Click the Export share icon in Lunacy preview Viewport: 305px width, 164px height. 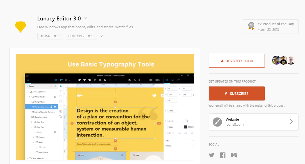pyautogui.click(x=179, y=80)
